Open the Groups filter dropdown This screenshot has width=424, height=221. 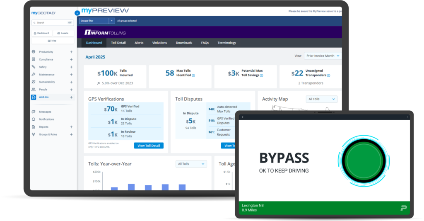point(97,21)
